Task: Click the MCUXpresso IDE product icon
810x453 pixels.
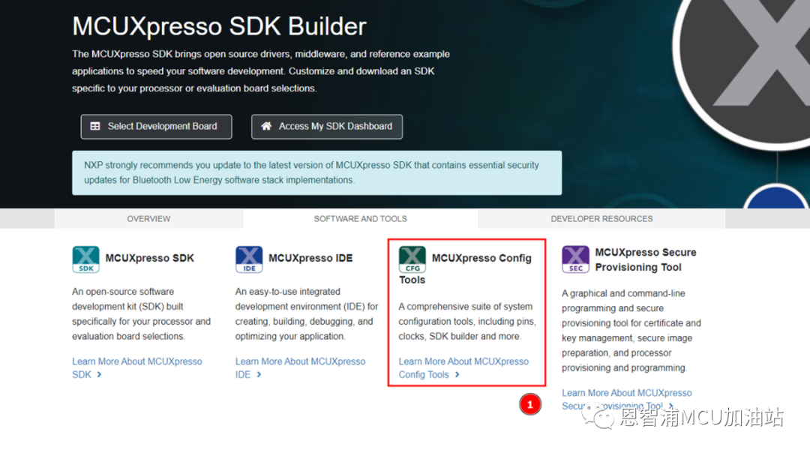Action: point(249,259)
